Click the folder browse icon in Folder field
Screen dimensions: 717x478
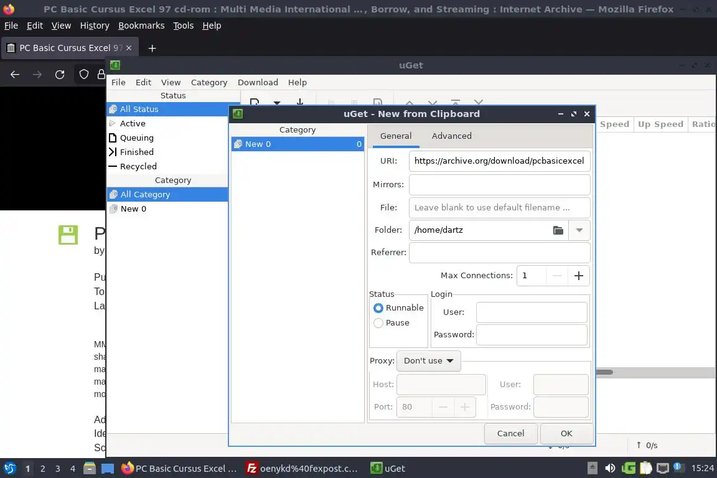click(558, 230)
